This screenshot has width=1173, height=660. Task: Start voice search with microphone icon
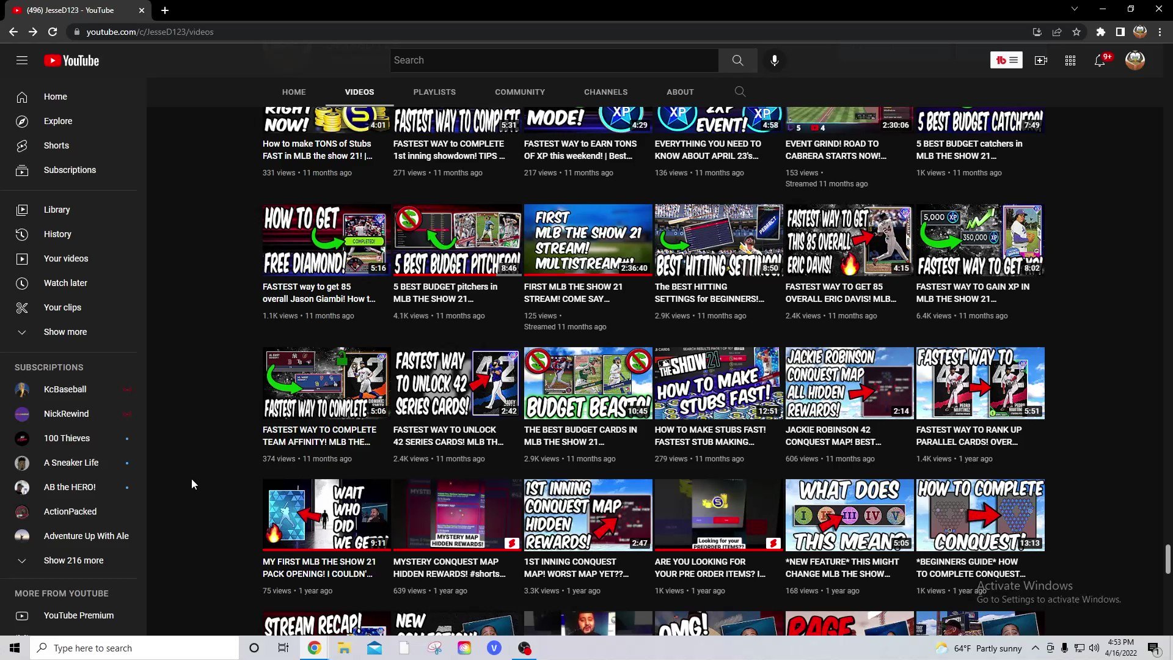coord(774,61)
